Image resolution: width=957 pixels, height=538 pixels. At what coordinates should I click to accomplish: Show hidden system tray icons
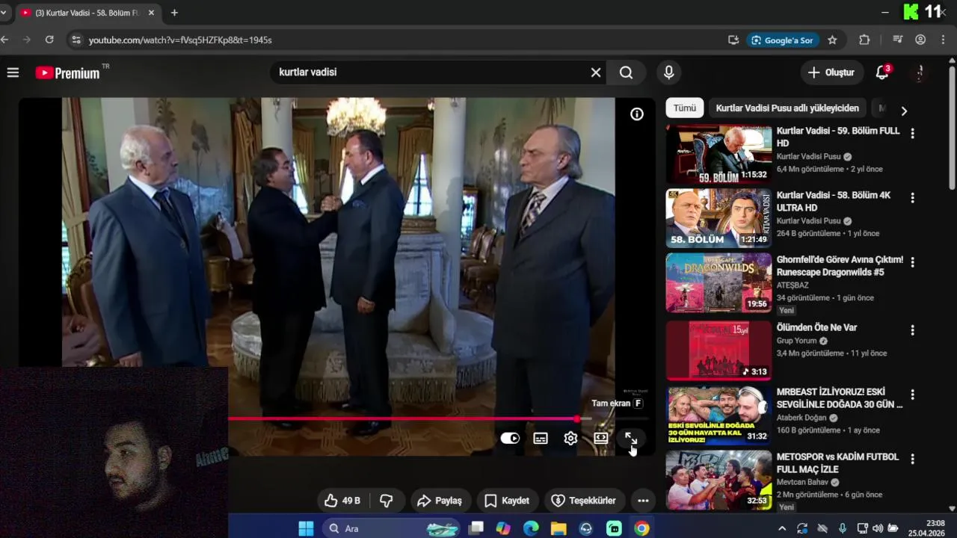(x=782, y=528)
